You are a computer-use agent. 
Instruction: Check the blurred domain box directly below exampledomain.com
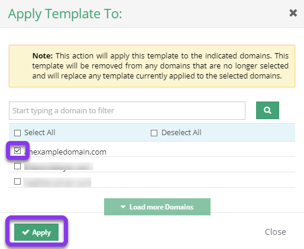pos(17,166)
